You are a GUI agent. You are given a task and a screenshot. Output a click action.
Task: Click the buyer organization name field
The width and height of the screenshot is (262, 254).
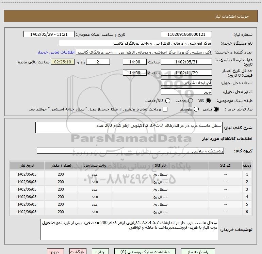tap(135, 43)
